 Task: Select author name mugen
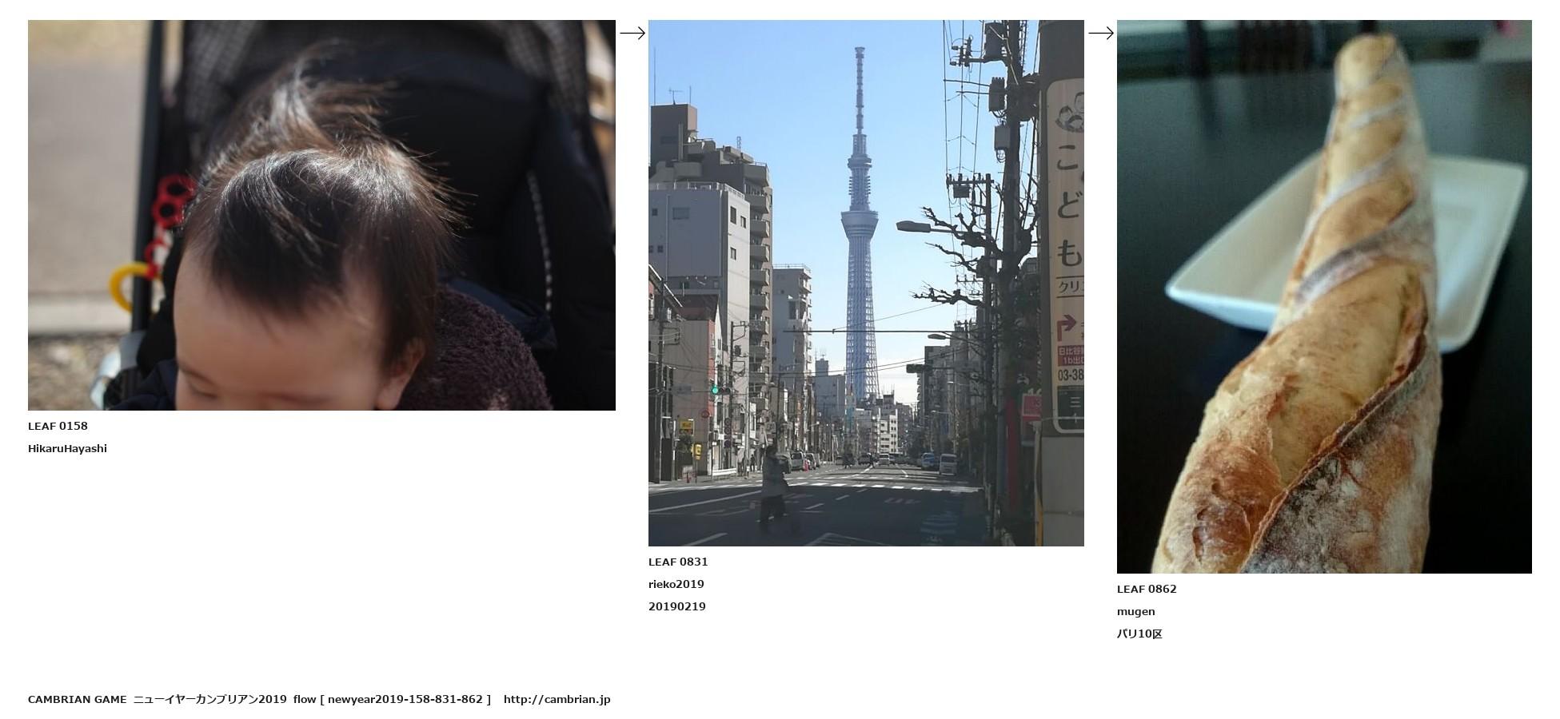tap(1135, 611)
